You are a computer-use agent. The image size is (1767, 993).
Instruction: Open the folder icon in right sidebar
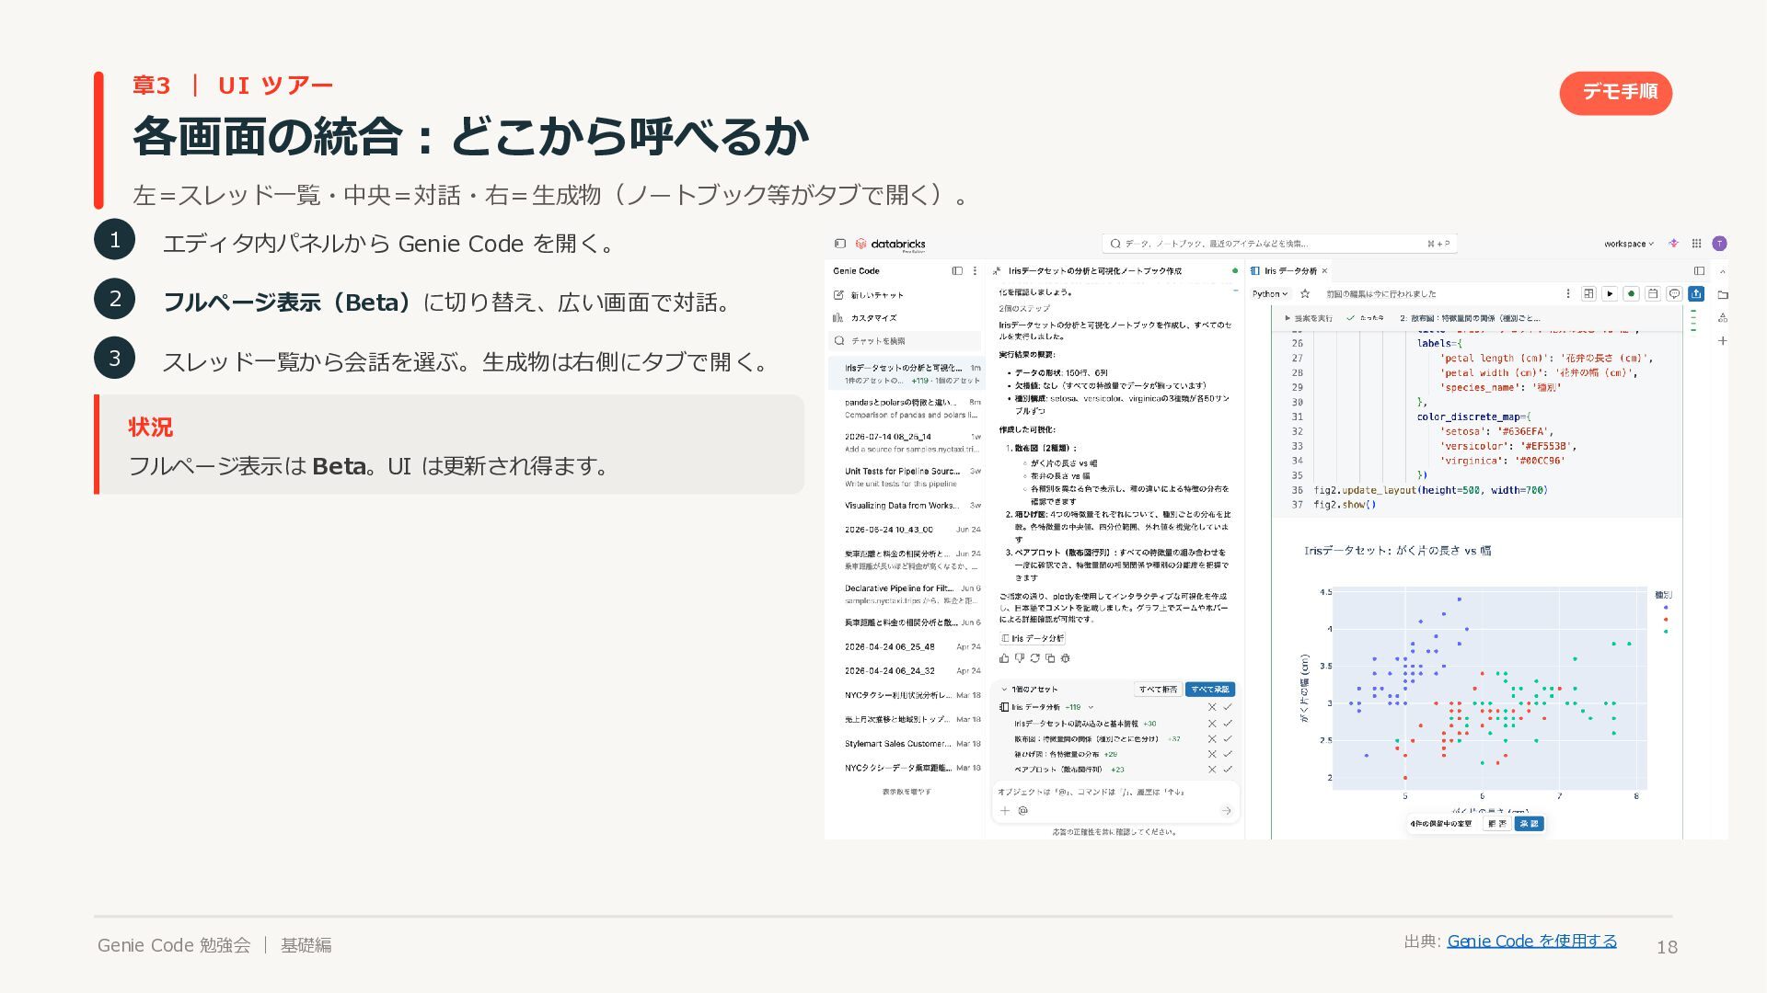point(1722,295)
